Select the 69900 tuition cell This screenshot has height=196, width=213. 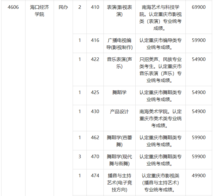point(199,7)
